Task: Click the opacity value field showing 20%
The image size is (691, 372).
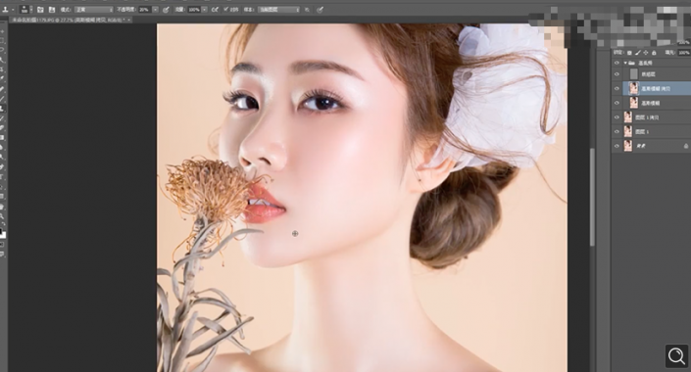Action: pos(144,9)
